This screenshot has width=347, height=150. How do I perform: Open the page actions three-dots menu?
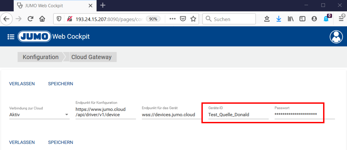(x=172, y=19)
